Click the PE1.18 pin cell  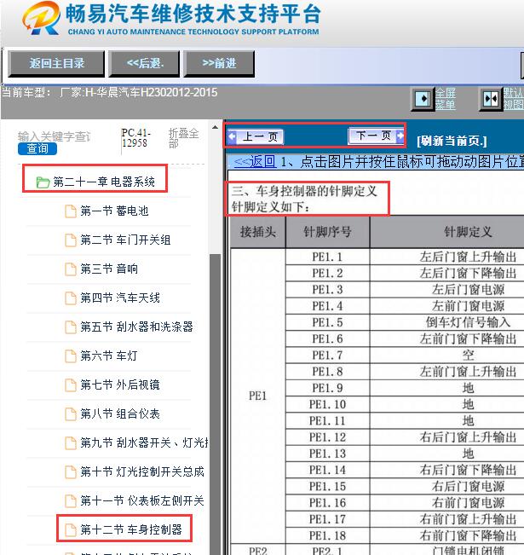coord(328,536)
